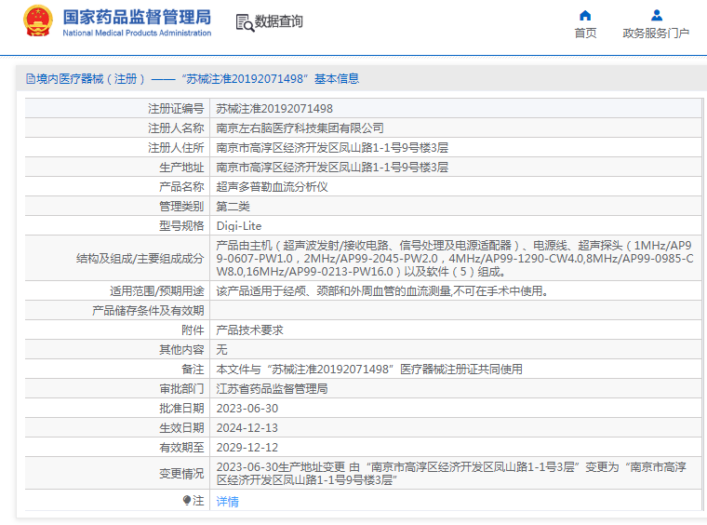The width and height of the screenshot is (707, 525).
Task: Select the 其他内容 label cell
Action: click(x=118, y=350)
